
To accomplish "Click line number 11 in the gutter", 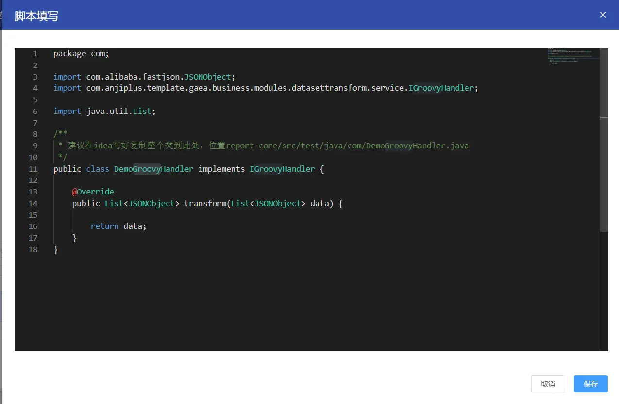I will pyautogui.click(x=33, y=169).
